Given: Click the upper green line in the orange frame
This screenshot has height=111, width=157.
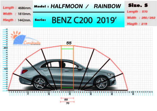Looking at the screenshot, I should tap(68, 49).
